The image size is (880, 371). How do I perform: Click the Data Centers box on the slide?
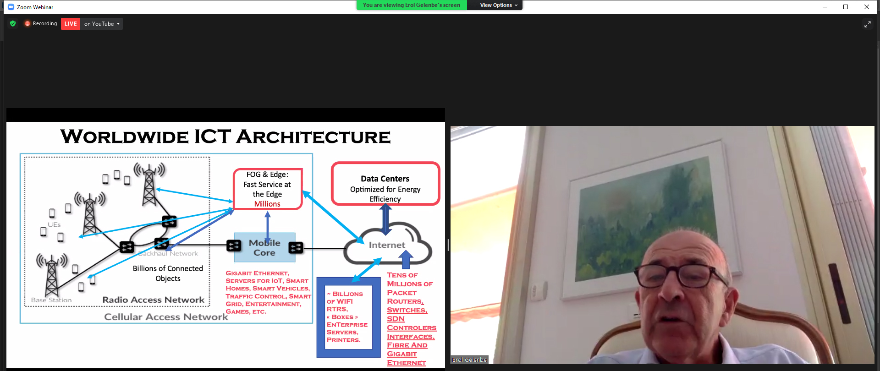385,183
